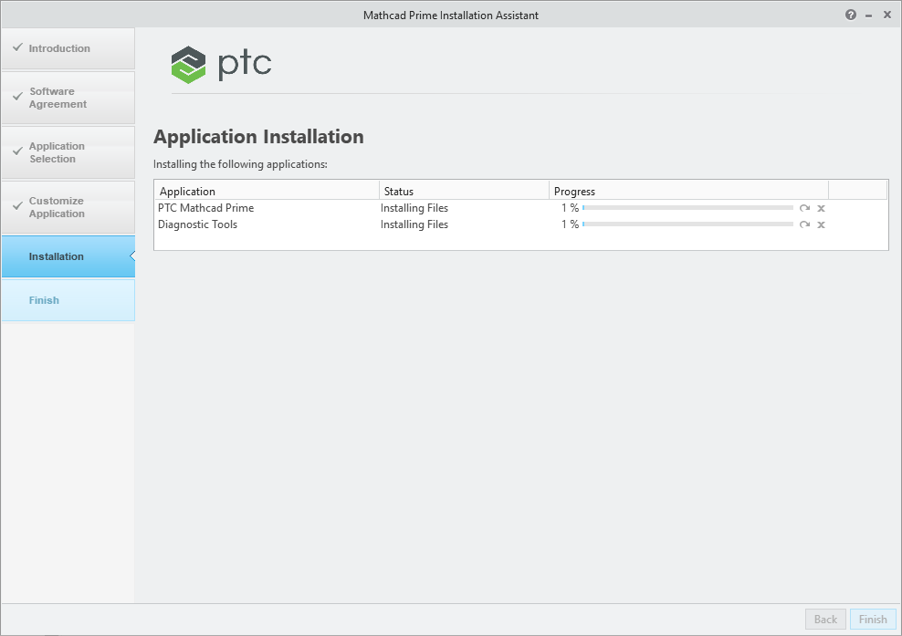Click the Status column header

tap(398, 192)
